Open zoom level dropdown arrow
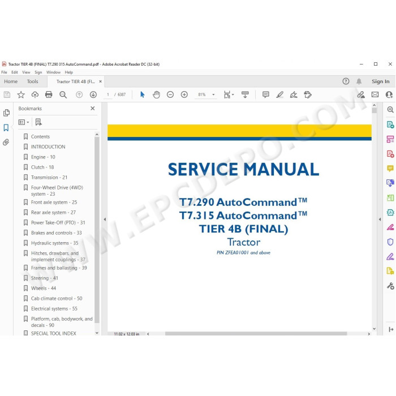Screen dimensions: 396x396 click(213, 94)
